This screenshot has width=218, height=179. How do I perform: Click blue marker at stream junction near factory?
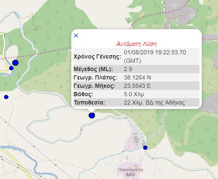point(145,148)
